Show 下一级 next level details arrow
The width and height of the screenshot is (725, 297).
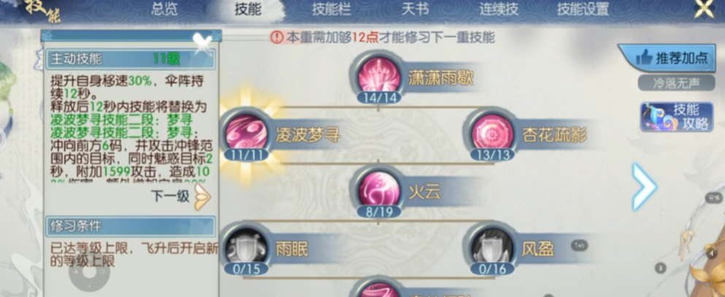tap(202, 197)
